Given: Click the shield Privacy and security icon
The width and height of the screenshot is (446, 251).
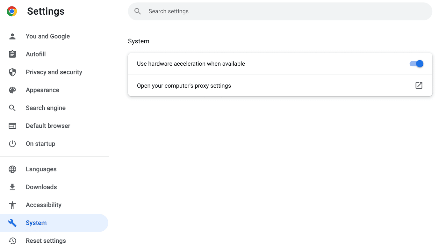Looking at the screenshot, I should (12, 72).
